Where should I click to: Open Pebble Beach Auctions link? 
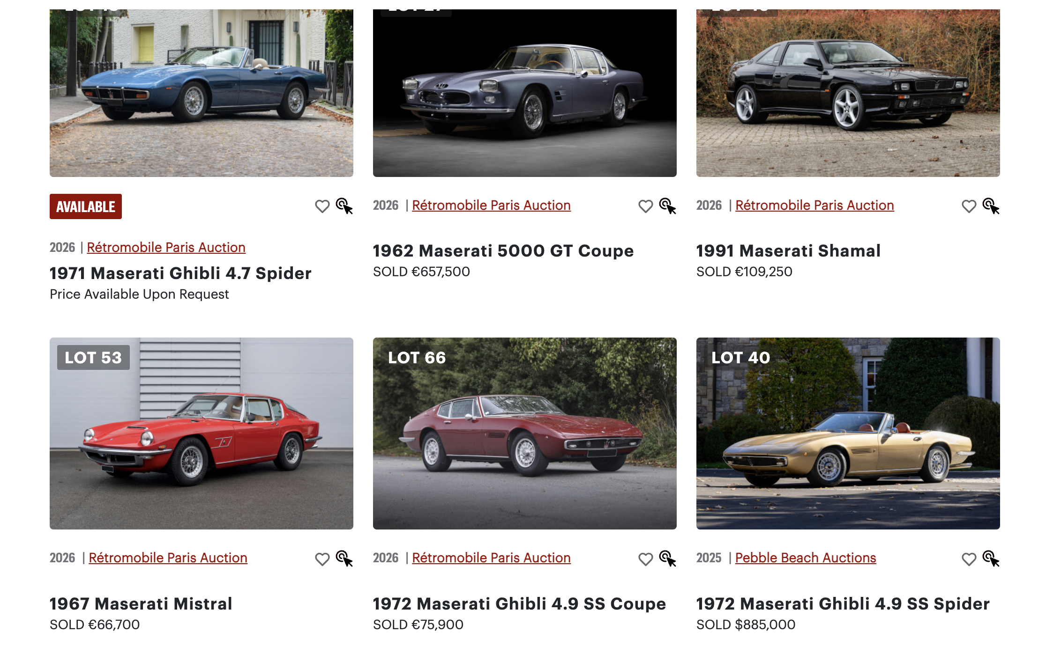(x=806, y=558)
